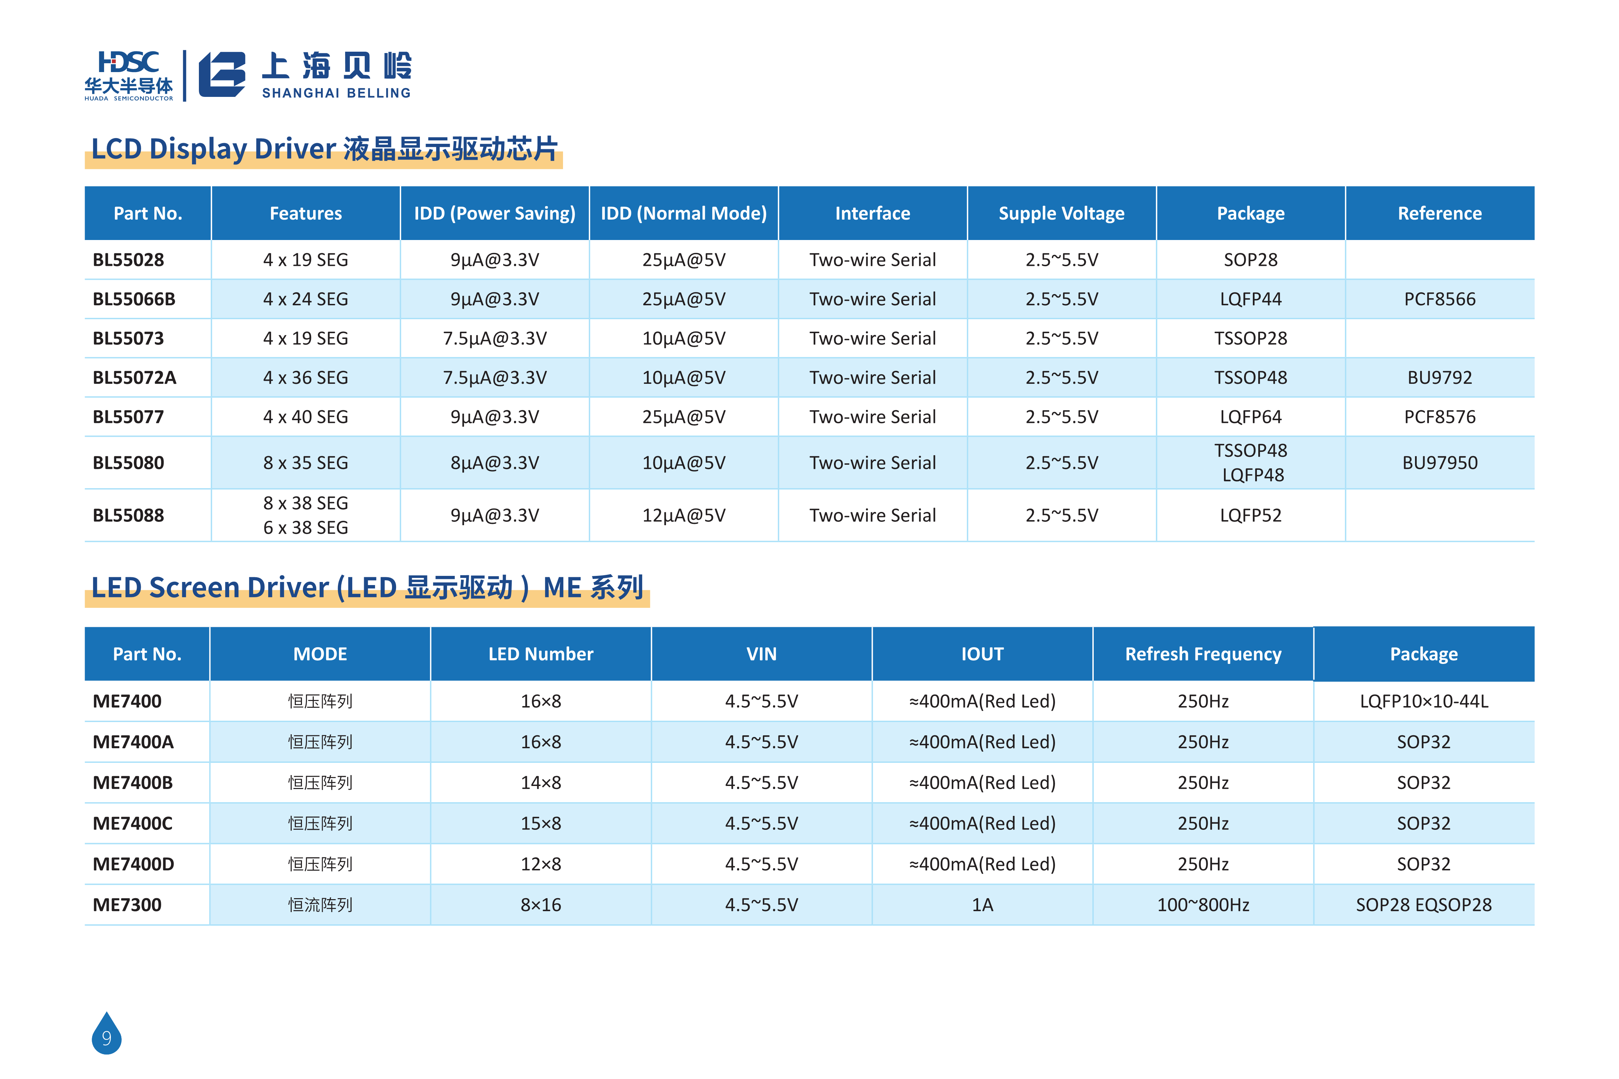Click the 15×8 LED number cell
Image resolution: width=1619 pixels, height=1079 pixels.
pos(541,824)
